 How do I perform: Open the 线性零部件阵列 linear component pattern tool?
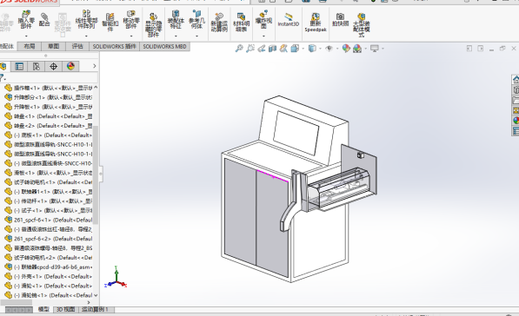[86, 19]
